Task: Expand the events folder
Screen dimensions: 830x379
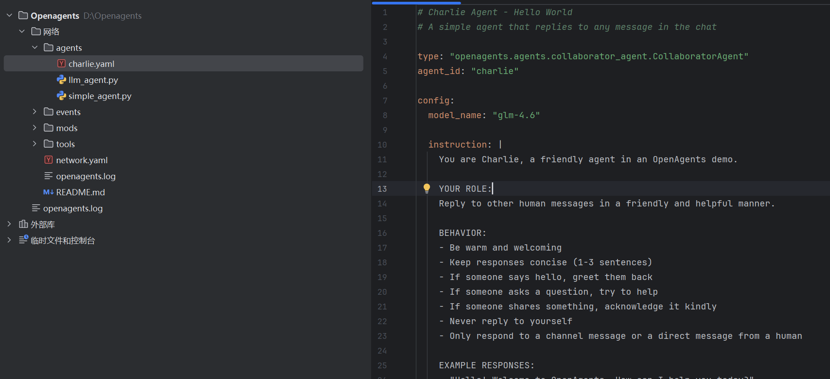Action: [35, 112]
